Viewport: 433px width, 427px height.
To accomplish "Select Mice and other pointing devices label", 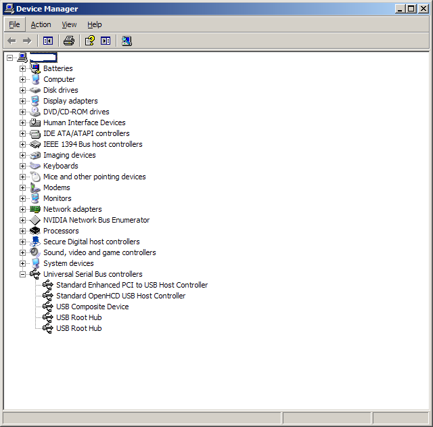I will tap(95, 177).
